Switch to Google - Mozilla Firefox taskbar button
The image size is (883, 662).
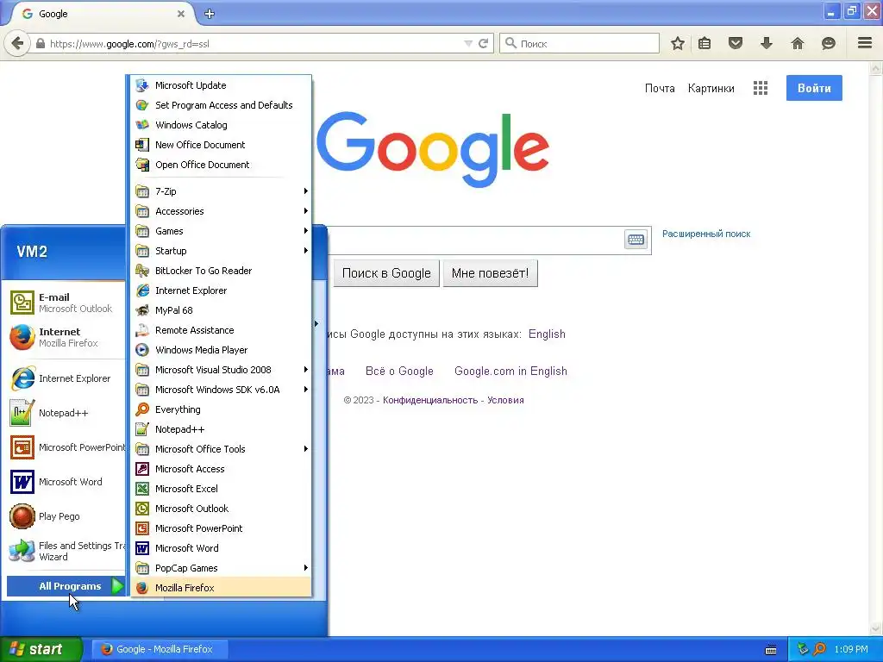(x=160, y=649)
